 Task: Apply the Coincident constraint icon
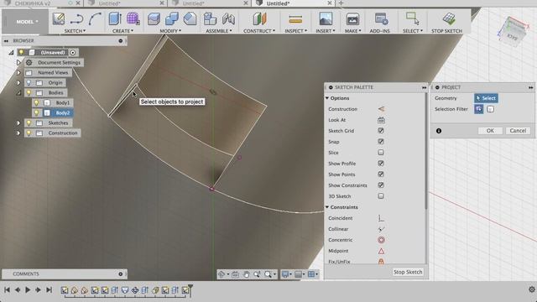coord(381,218)
